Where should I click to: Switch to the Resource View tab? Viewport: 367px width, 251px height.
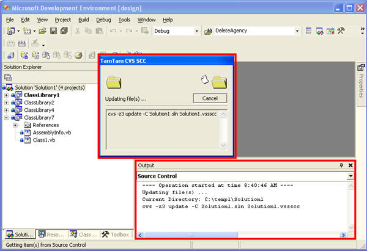click(x=51, y=235)
